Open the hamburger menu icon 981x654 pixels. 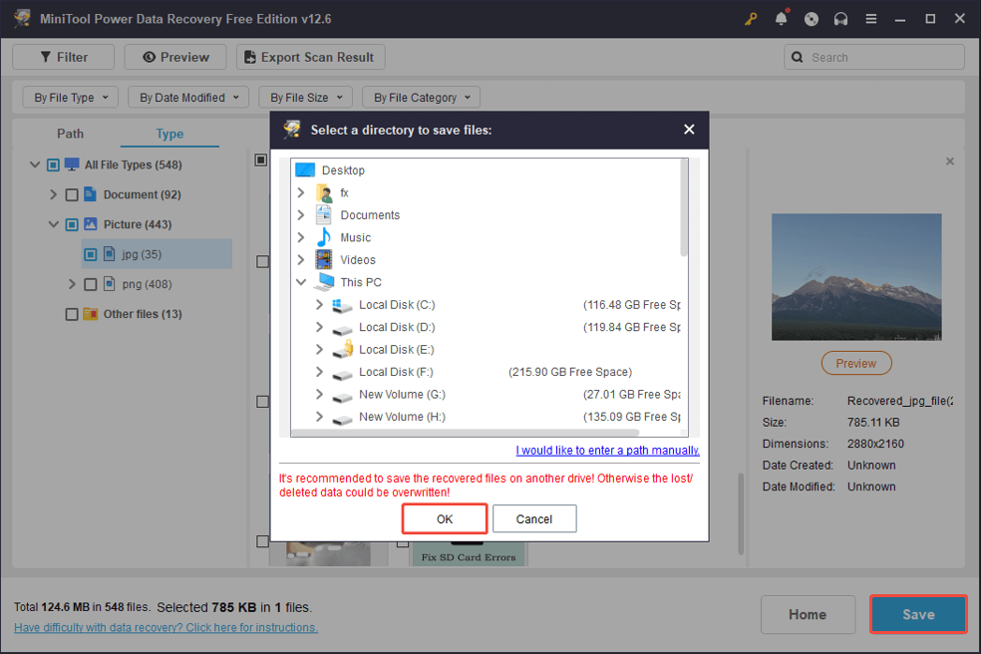[x=871, y=19]
